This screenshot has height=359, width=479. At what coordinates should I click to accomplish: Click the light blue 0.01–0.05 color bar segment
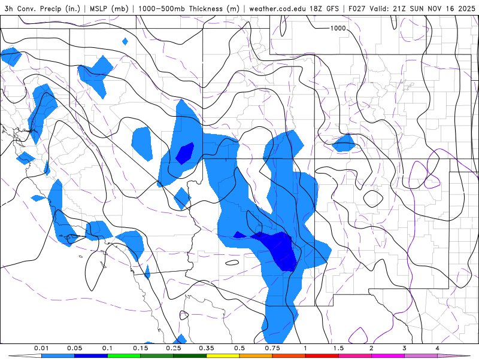click(58, 355)
